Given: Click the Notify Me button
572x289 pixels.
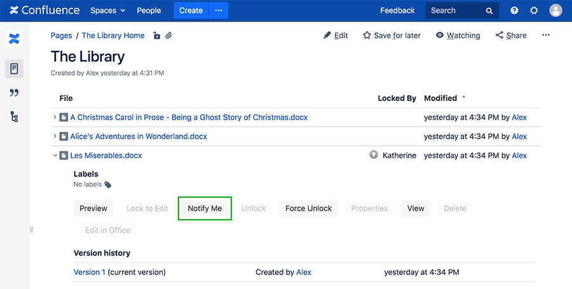Looking at the screenshot, I should (x=205, y=208).
